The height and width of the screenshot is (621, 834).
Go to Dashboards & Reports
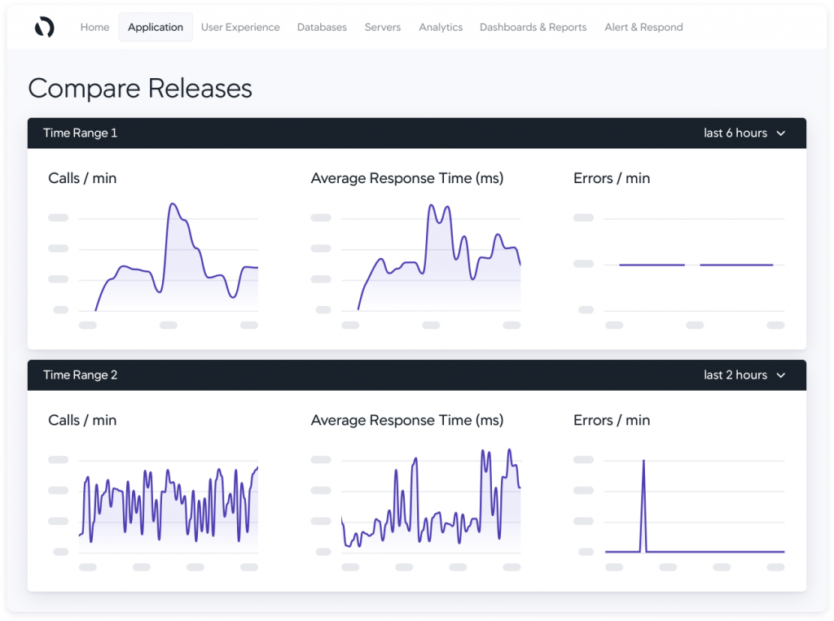(x=533, y=27)
